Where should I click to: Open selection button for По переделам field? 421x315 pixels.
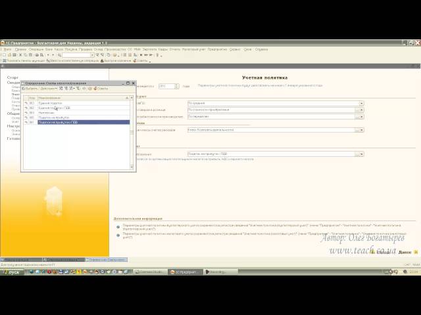(357, 117)
